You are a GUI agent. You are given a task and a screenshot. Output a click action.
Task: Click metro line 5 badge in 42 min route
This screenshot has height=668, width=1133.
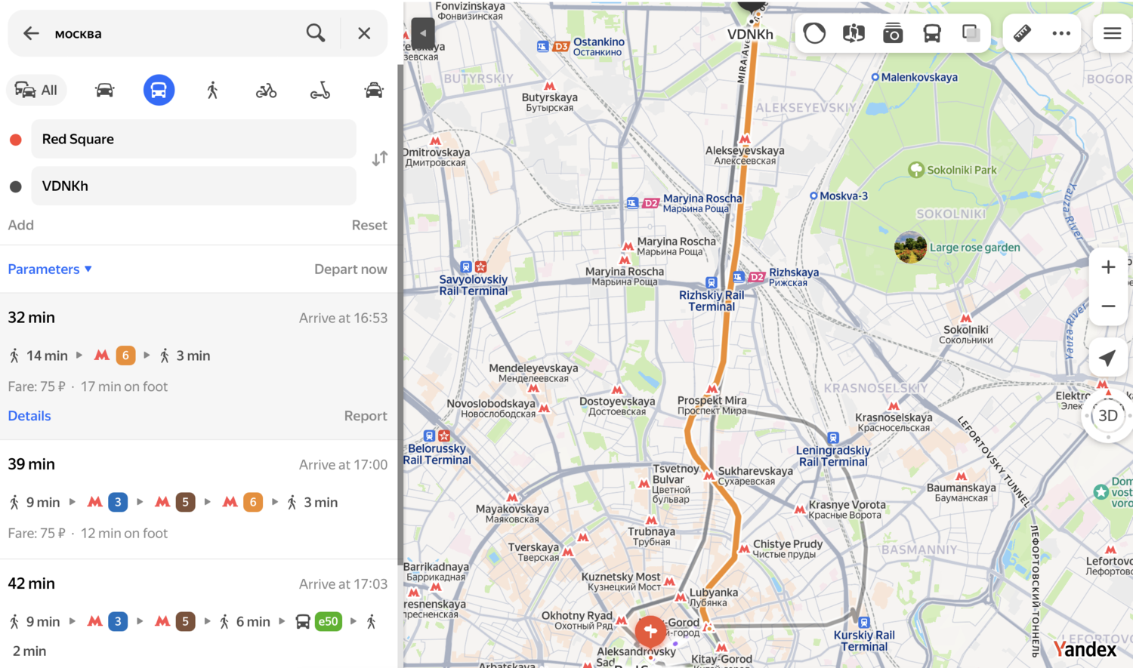click(185, 622)
